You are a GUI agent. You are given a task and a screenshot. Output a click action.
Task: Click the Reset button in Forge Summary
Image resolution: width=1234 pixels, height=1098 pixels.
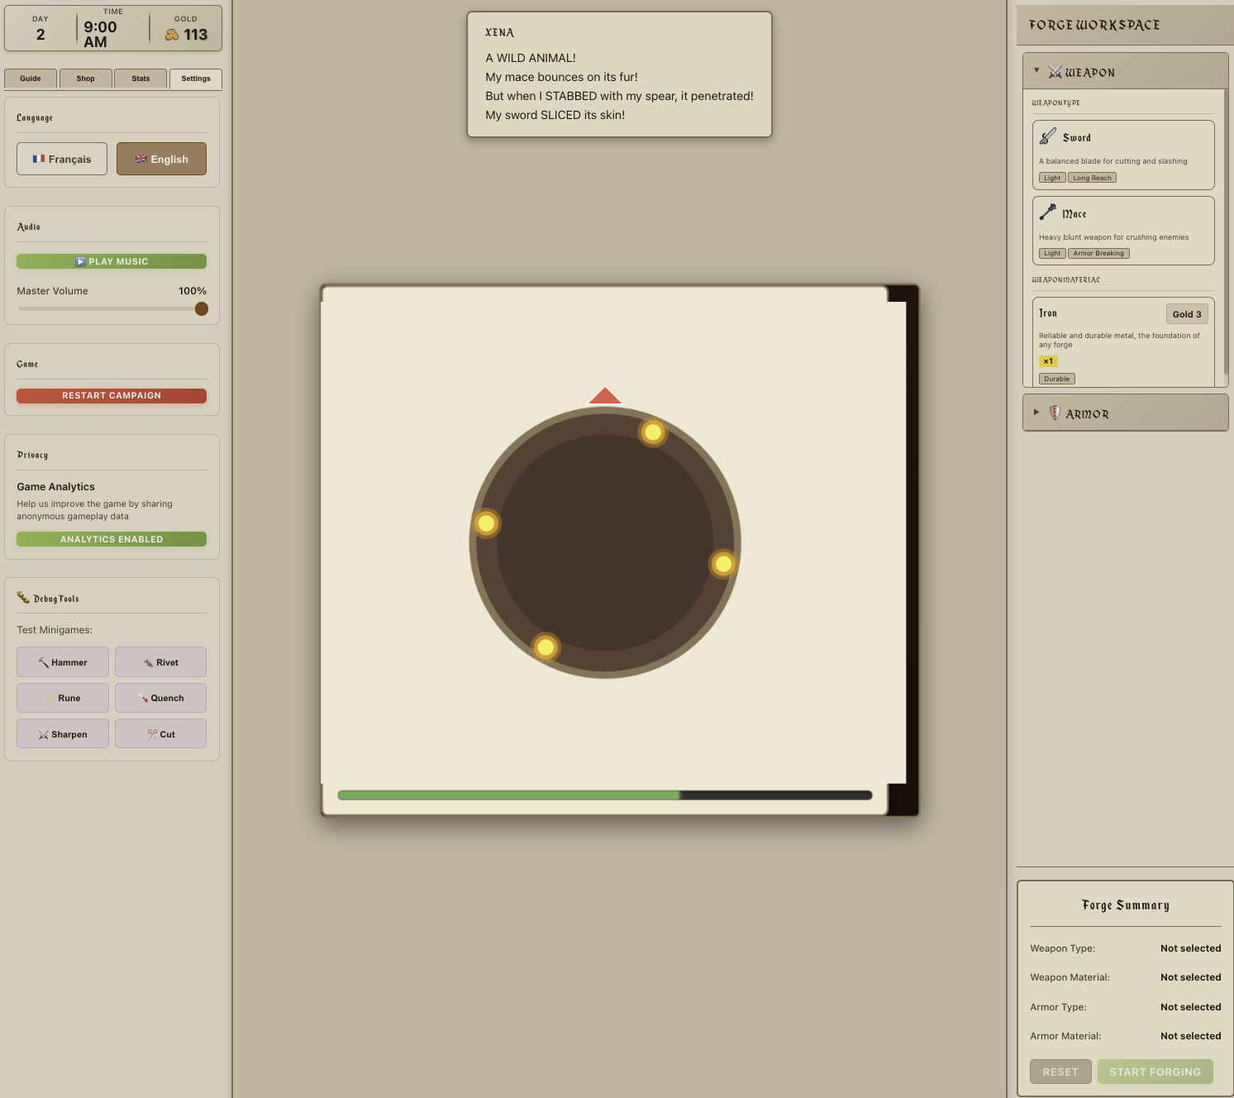tap(1060, 1072)
